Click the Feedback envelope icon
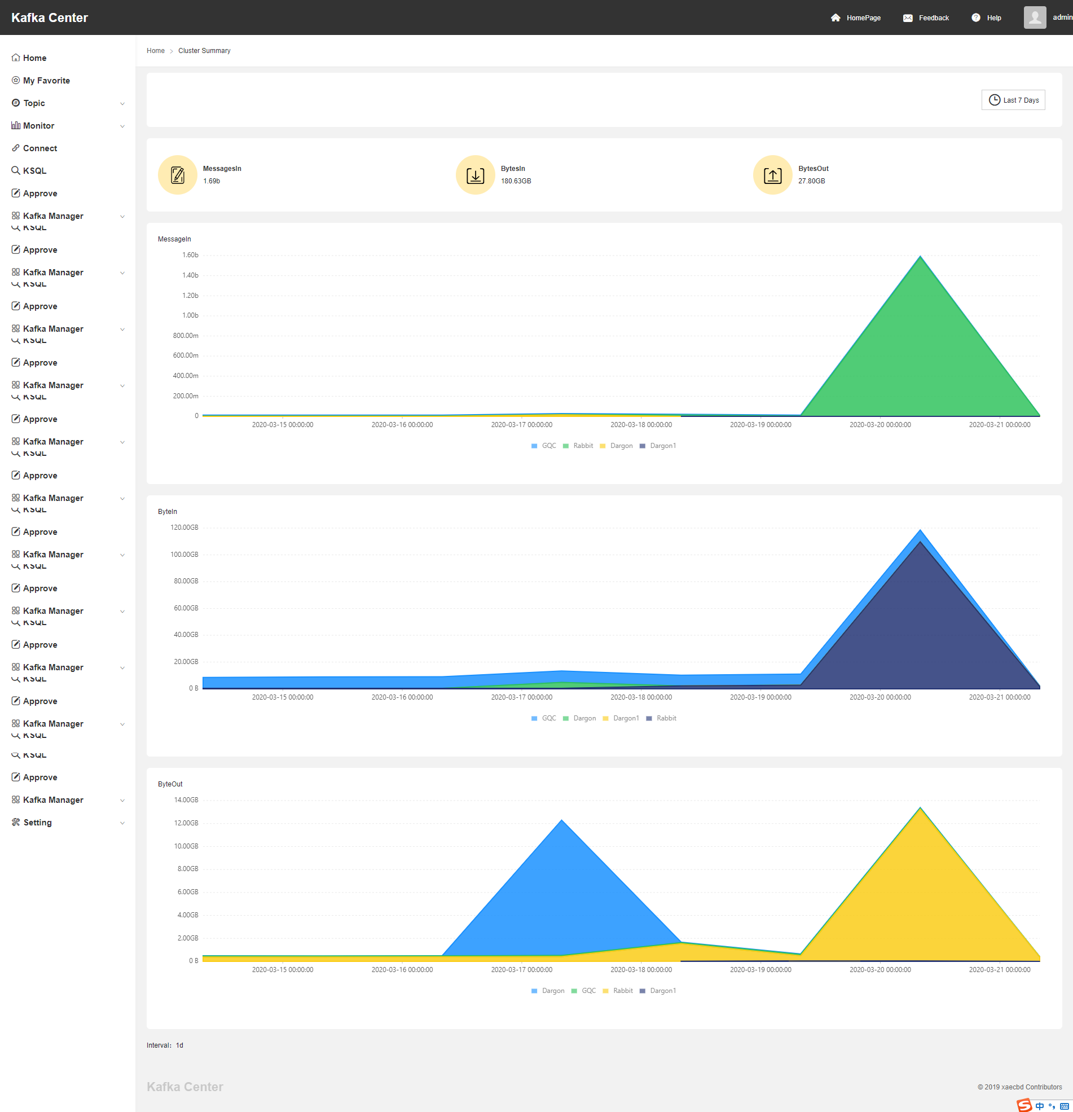Image resolution: width=1073 pixels, height=1112 pixels. [x=908, y=17]
